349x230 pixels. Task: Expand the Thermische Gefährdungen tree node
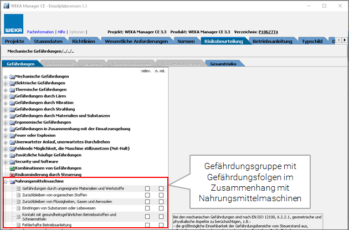6,90
